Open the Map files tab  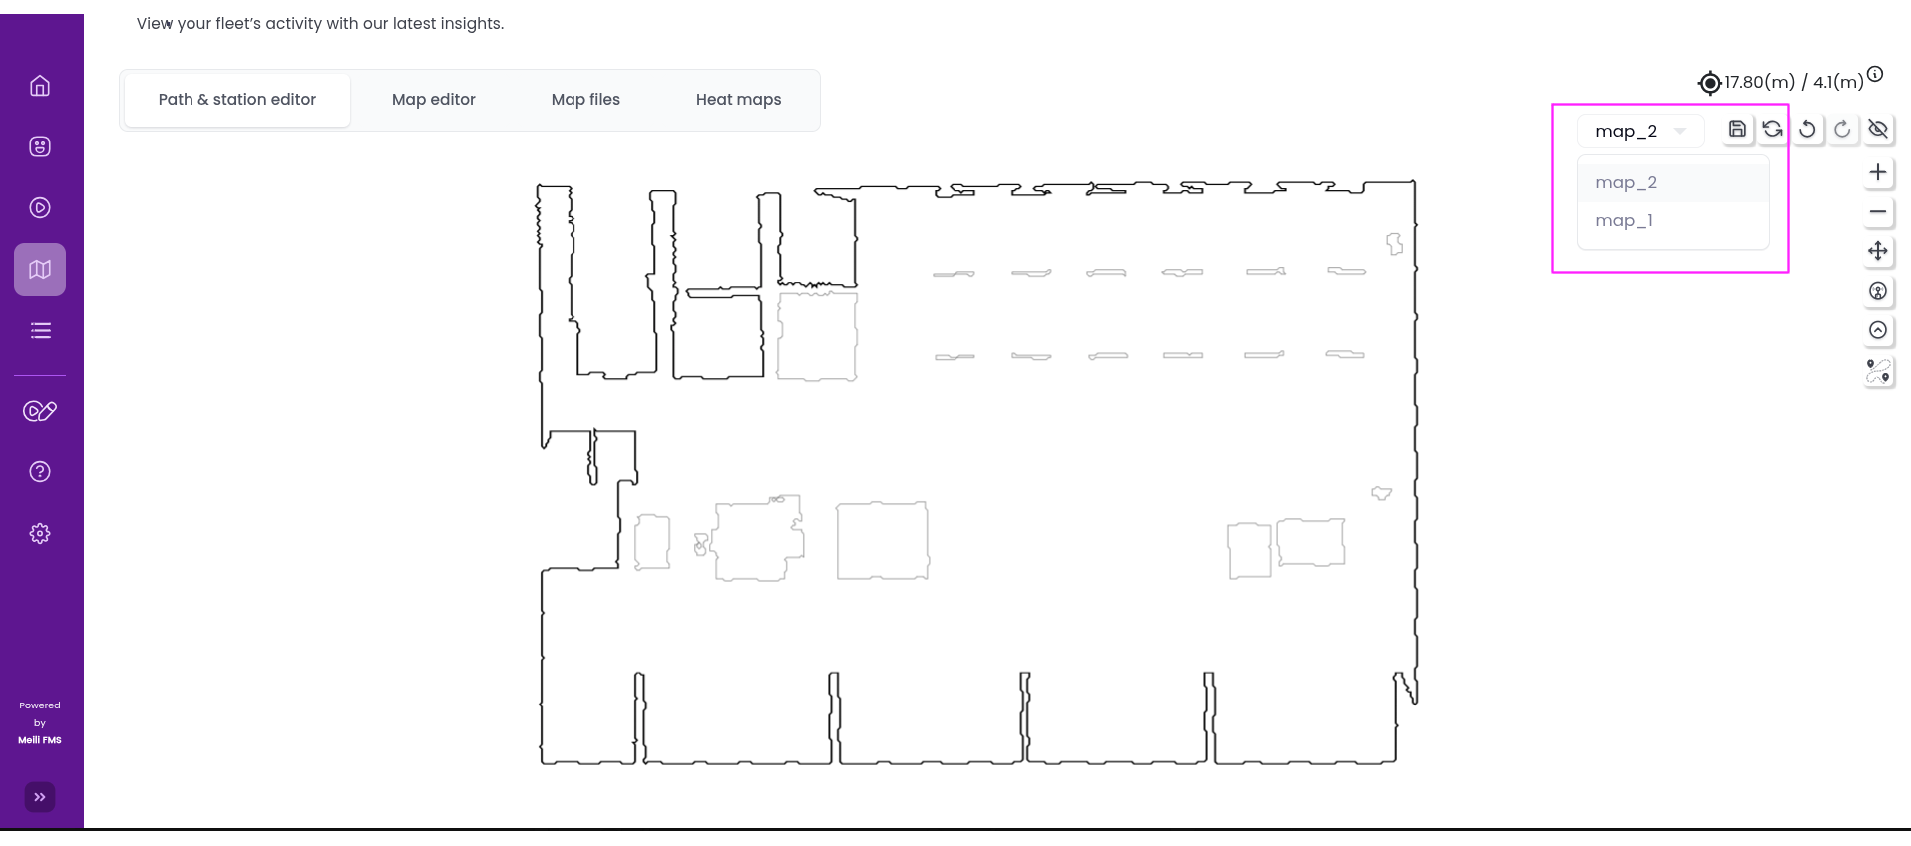(585, 100)
